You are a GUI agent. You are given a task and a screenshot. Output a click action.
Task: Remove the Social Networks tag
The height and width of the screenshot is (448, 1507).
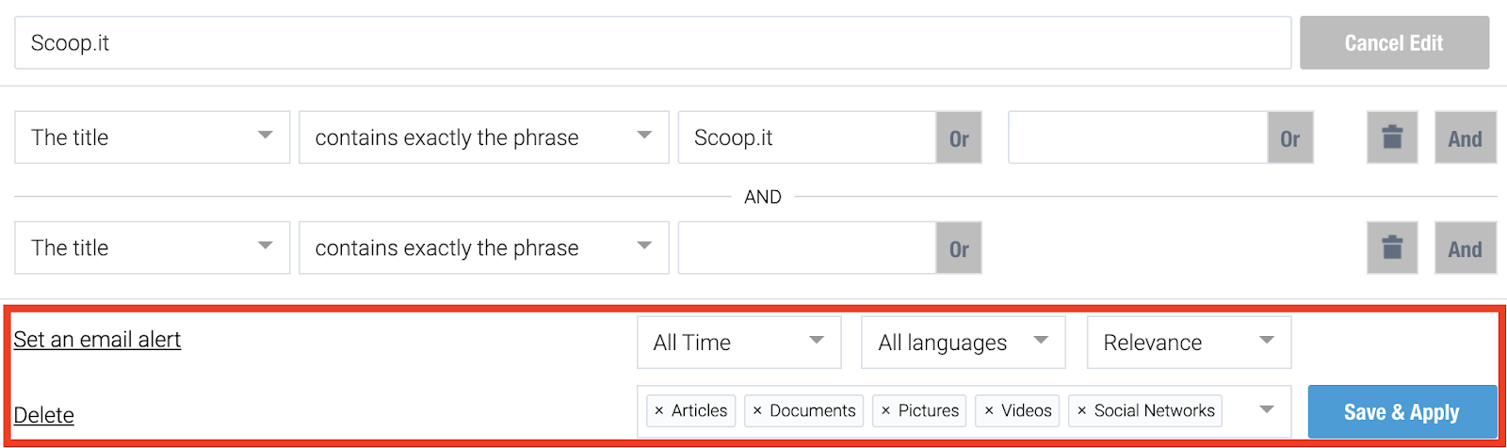click(x=1081, y=410)
